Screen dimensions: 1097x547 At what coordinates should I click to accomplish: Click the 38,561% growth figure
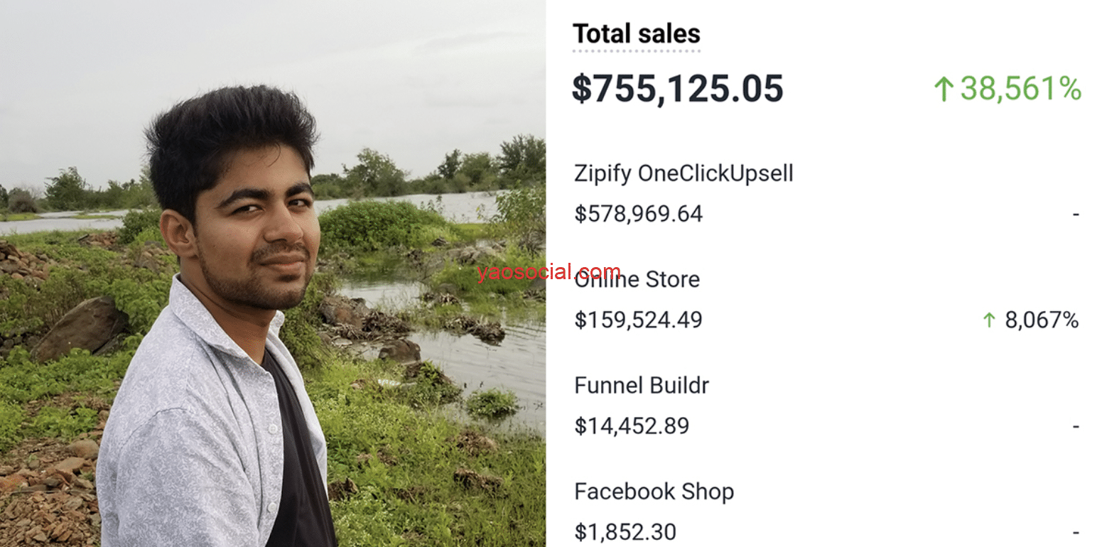point(1020,89)
